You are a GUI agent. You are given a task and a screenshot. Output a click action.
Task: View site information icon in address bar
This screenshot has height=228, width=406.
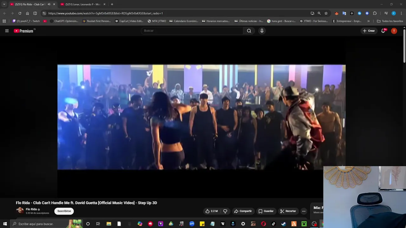44,13
